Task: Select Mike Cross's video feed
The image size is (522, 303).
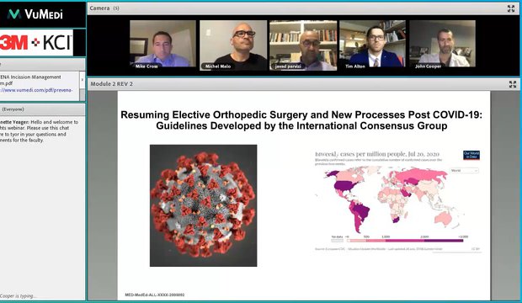Action: [162, 45]
